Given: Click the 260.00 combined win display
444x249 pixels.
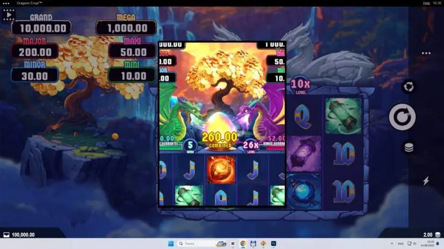Looking at the screenshot, I should (220, 140).
